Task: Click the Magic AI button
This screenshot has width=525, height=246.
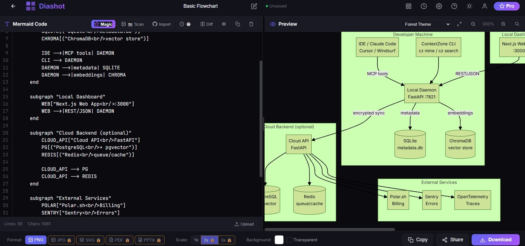Action: (x=104, y=24)
